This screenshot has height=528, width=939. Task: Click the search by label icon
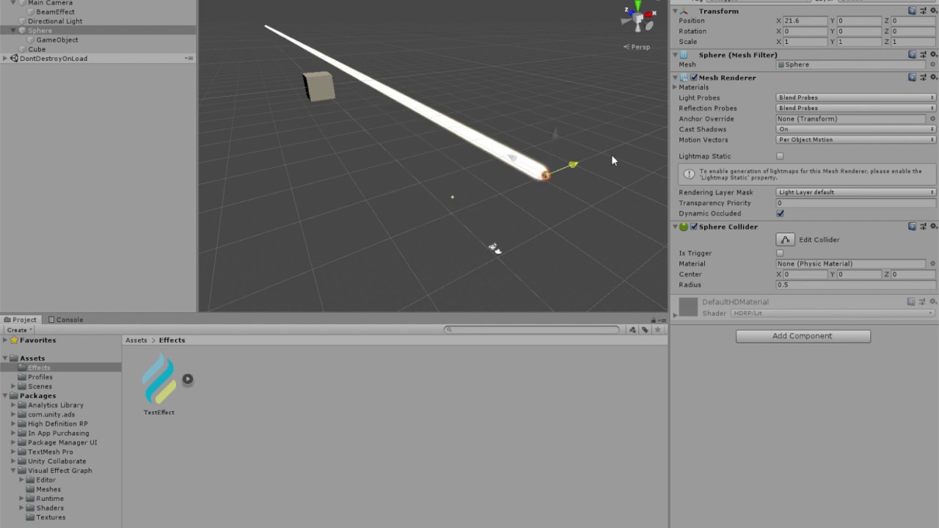pos(645,330)
